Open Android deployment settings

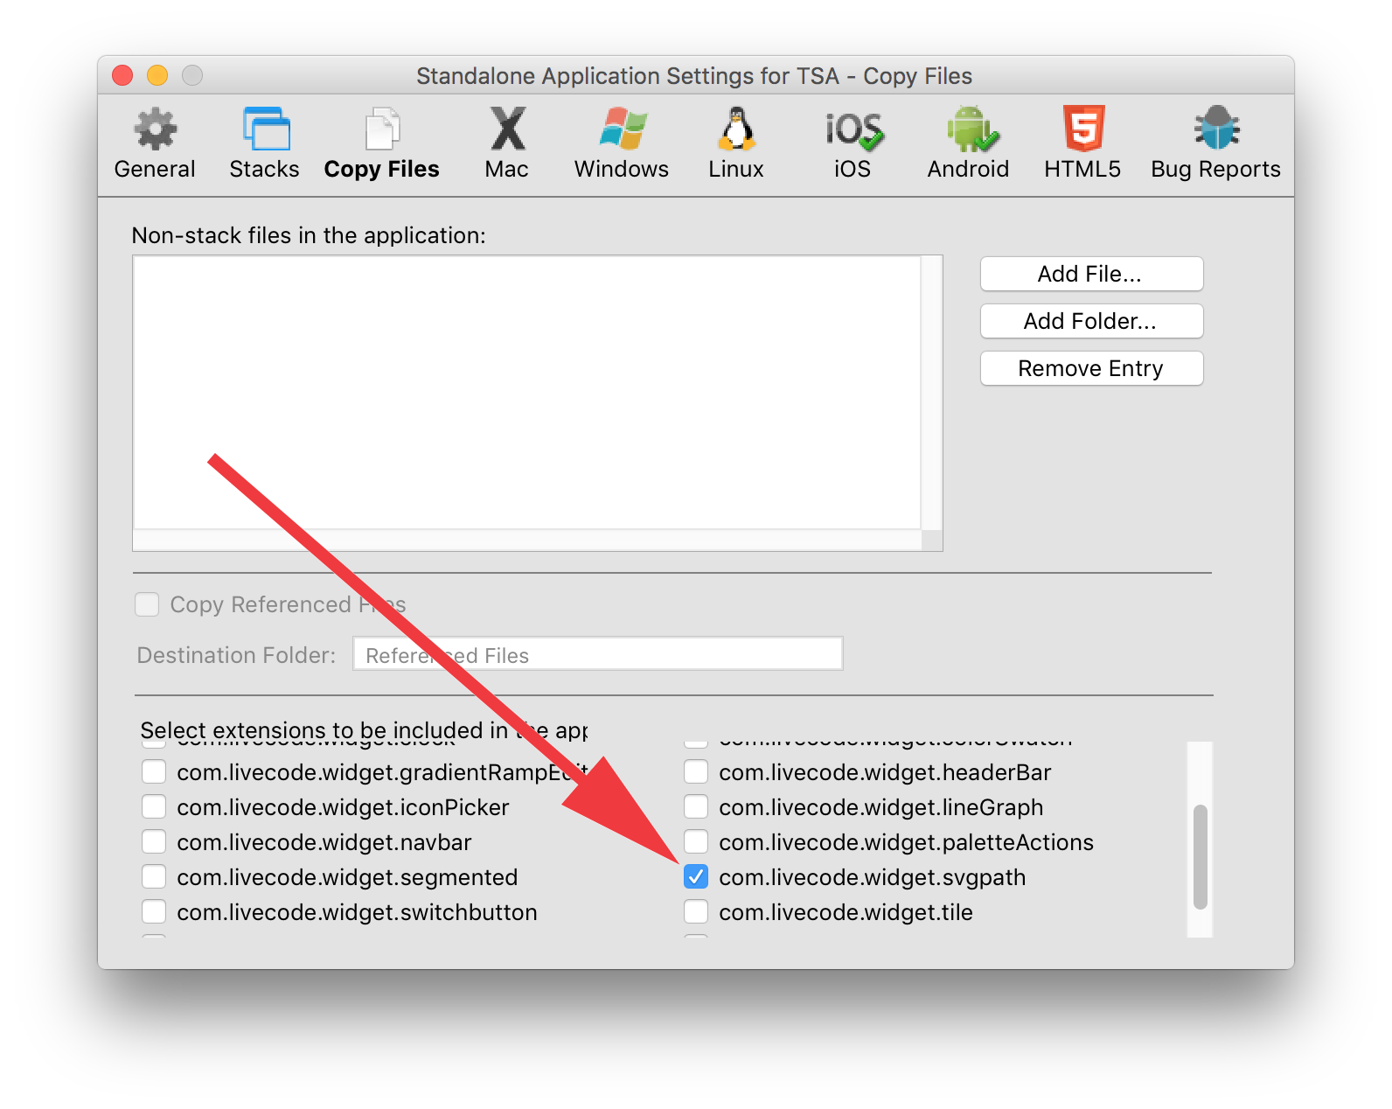pyautogui.click(x=968, y=144)
